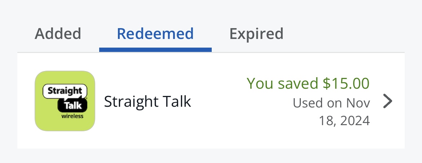
Task: Click blank space between merchant name and savings
Action: [218, 102]
